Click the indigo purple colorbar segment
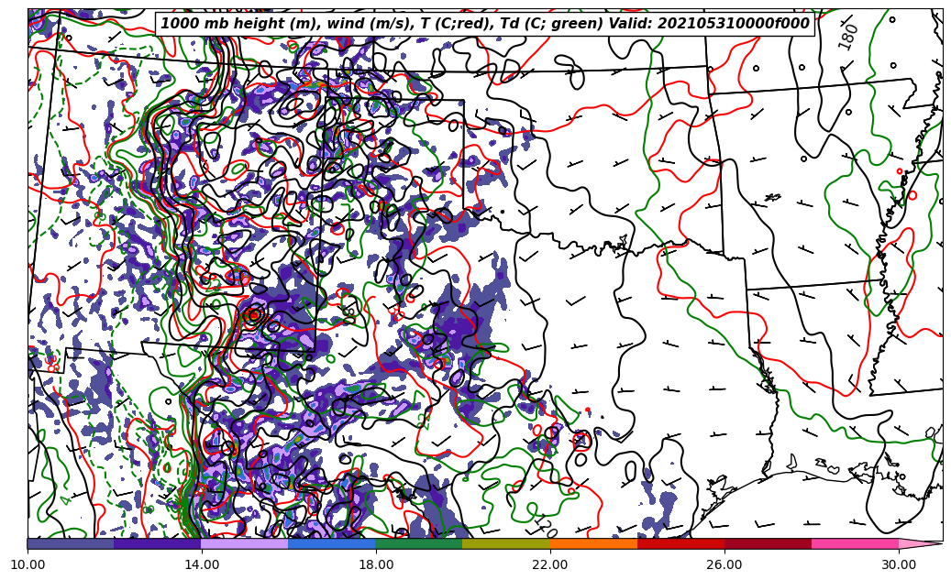 158,543
